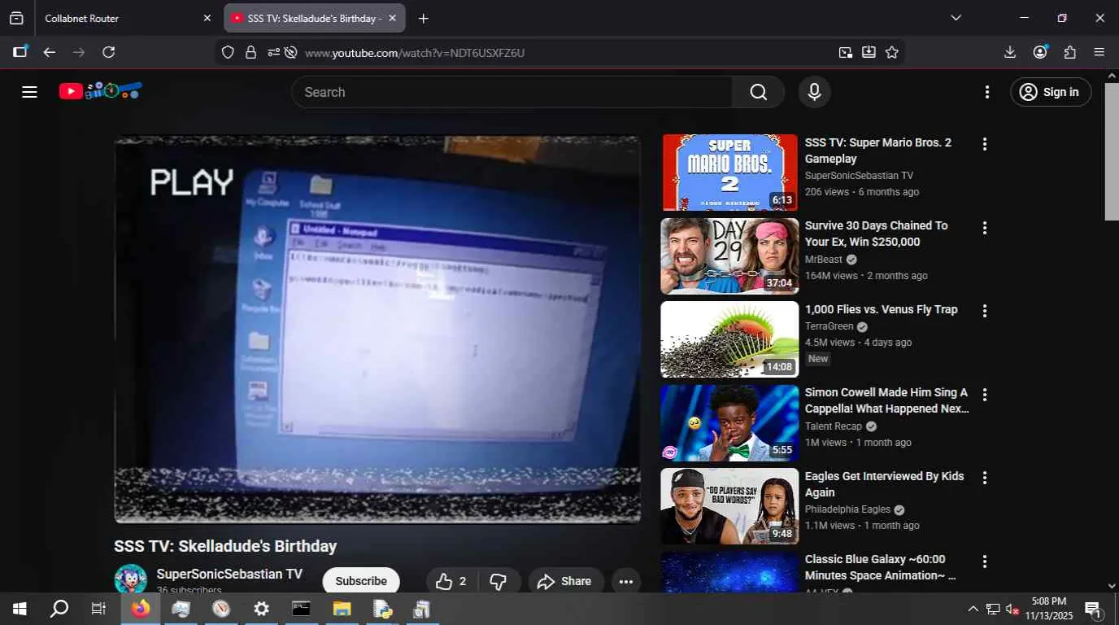Subscribe to SuperSonicSebastian TV
Screen dimensions: 1119x625
pos(361,581)
